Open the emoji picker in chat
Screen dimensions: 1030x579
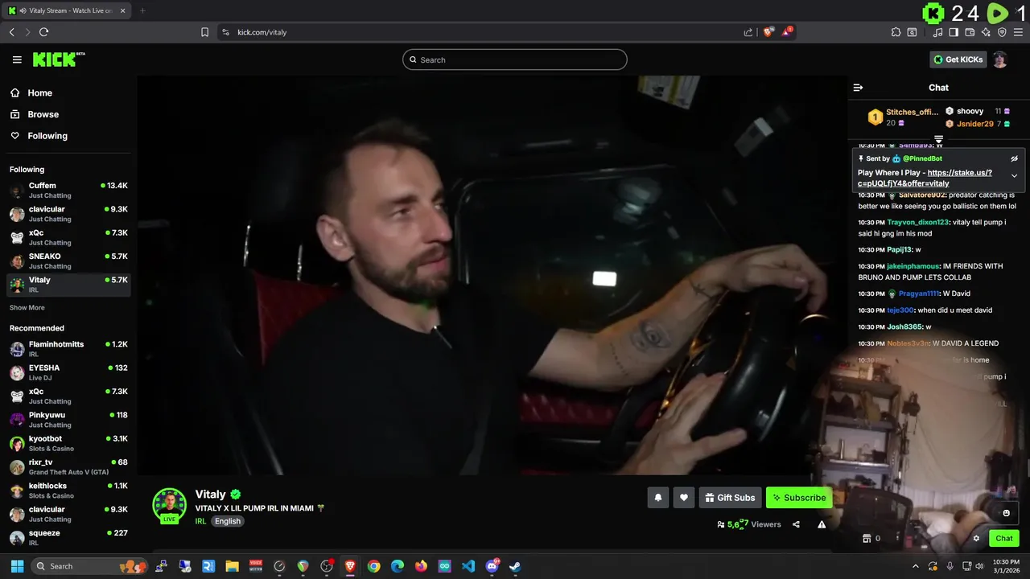[1006, 513]
